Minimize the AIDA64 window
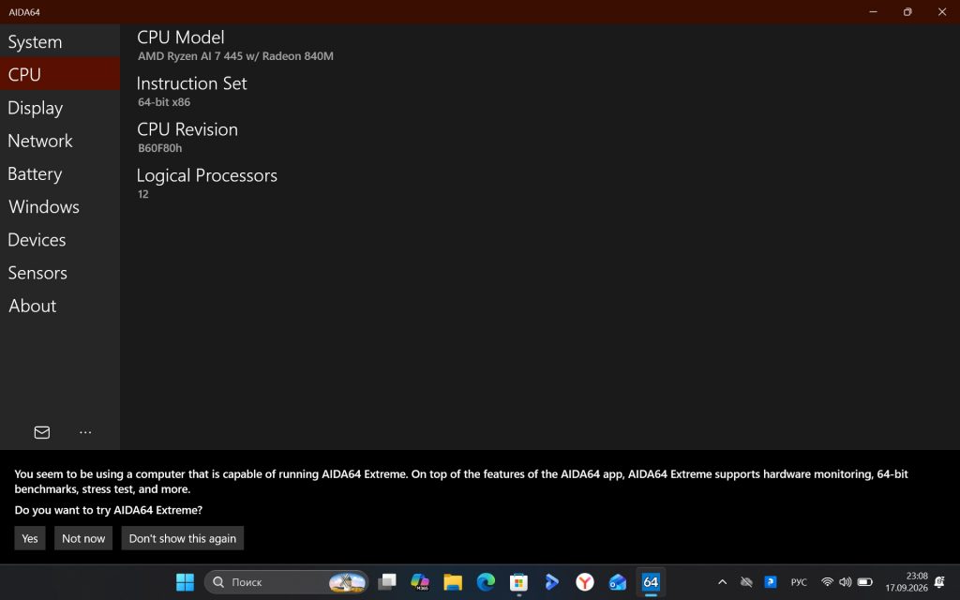Screen dimensions: 960x600 [x=874, y=11]
